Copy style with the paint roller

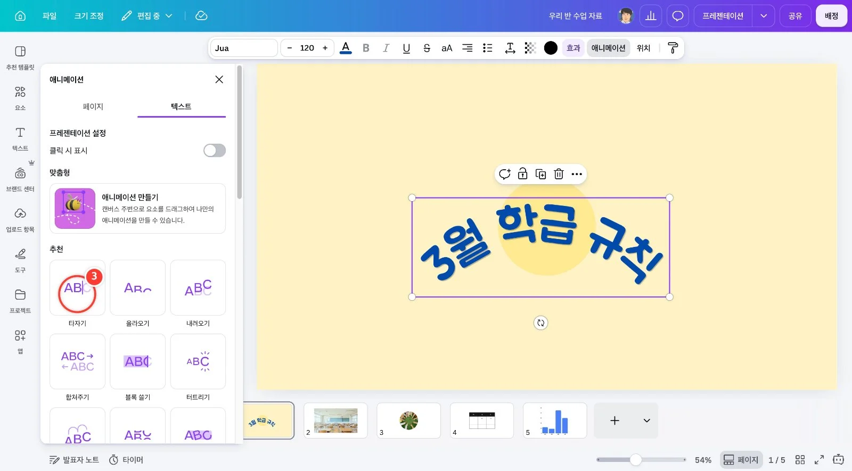[673, 48]
